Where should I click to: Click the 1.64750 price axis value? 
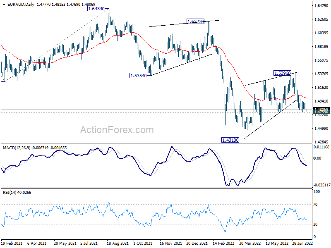pos(321,5)
